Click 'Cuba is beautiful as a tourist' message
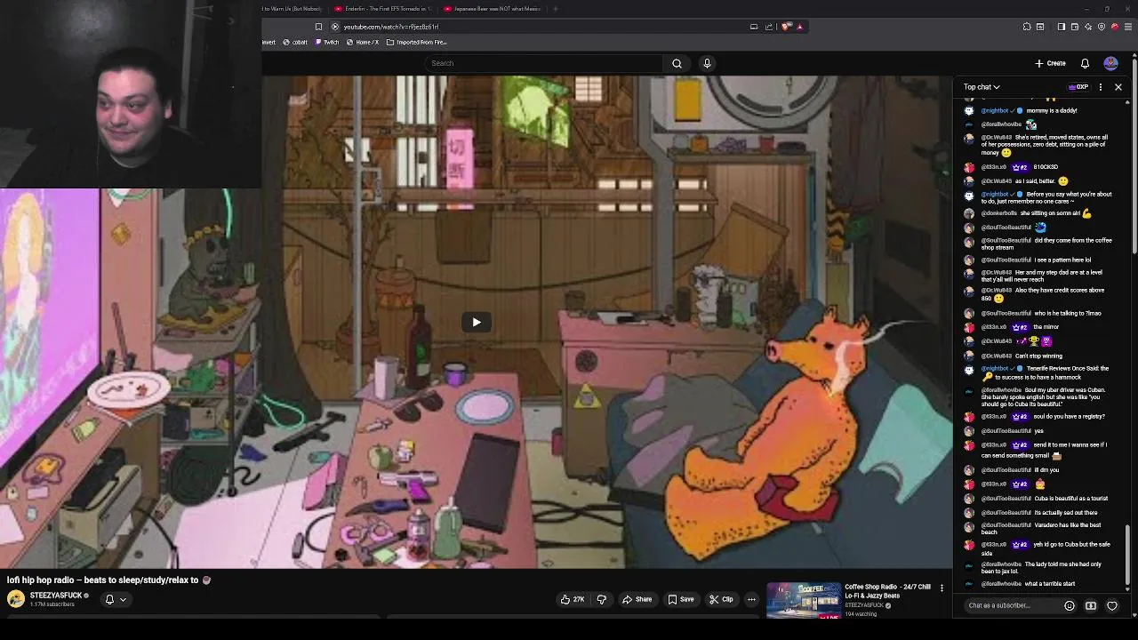Screen dimensions: 1138x640 [x=1071, y=498]
